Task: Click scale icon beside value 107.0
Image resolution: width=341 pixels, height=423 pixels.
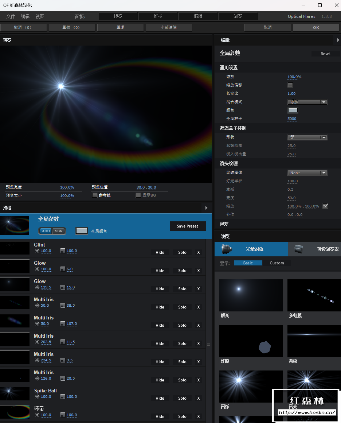Action: pos(63,324)
